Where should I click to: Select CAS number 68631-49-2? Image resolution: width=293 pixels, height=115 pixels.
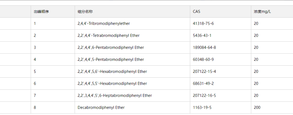coord(203,83)
